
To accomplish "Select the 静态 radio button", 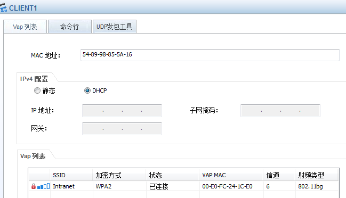I will click(x=37, y=90).
